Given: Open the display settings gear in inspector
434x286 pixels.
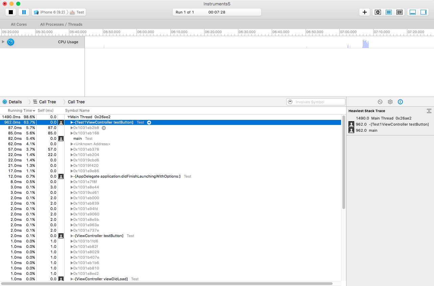Looking at the screenshot, I should coord(390,102).
